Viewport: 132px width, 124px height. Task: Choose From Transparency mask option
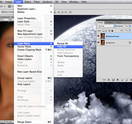(68, 56)
